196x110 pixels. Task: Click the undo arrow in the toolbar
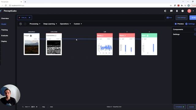coord(21,24)
